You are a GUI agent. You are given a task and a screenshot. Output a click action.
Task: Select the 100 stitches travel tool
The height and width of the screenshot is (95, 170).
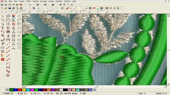coord(14,40)
